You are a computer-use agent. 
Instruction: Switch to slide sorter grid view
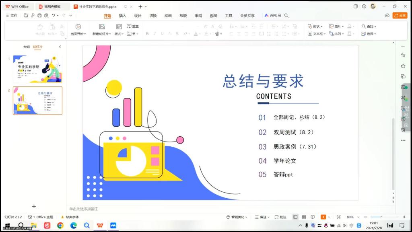(304, 217)
